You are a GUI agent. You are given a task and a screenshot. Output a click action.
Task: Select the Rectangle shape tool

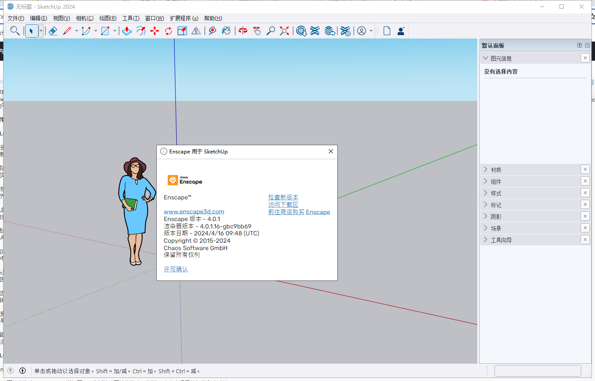coord(105,31)
